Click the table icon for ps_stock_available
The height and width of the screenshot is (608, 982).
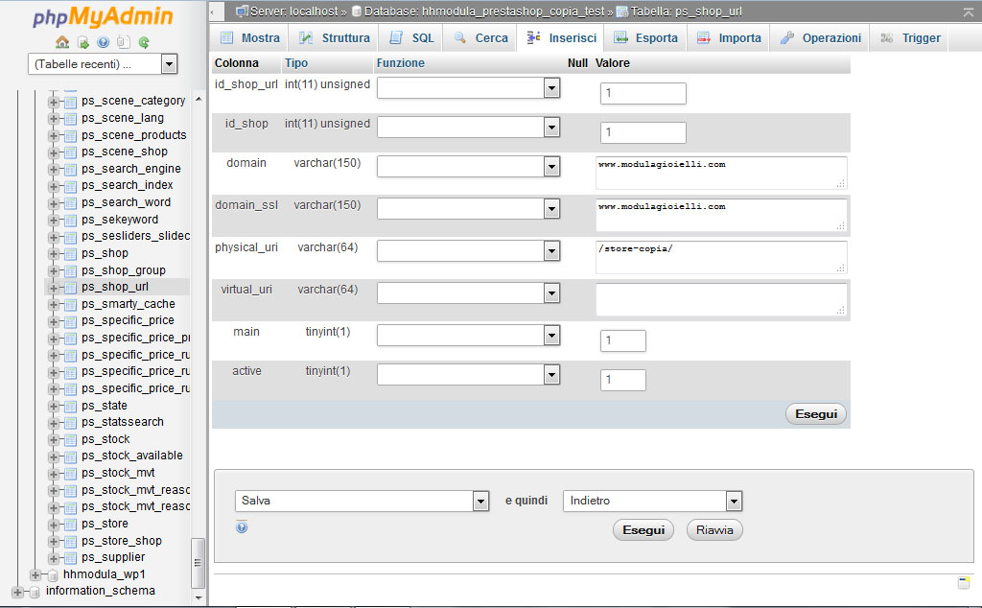(71, 456)
